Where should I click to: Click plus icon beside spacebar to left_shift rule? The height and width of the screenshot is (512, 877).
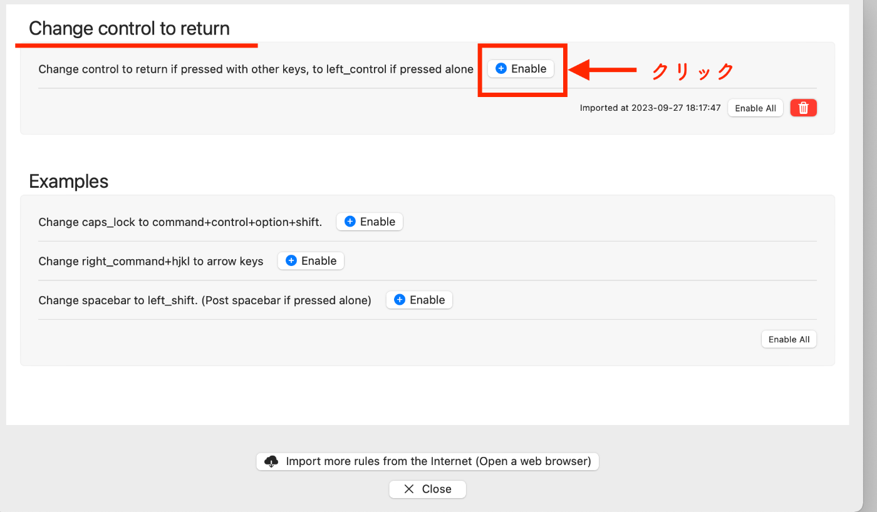pos(400,300)
